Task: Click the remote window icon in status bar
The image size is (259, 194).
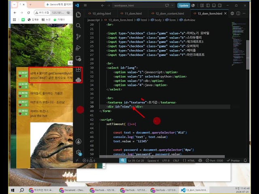Action: 77,160
